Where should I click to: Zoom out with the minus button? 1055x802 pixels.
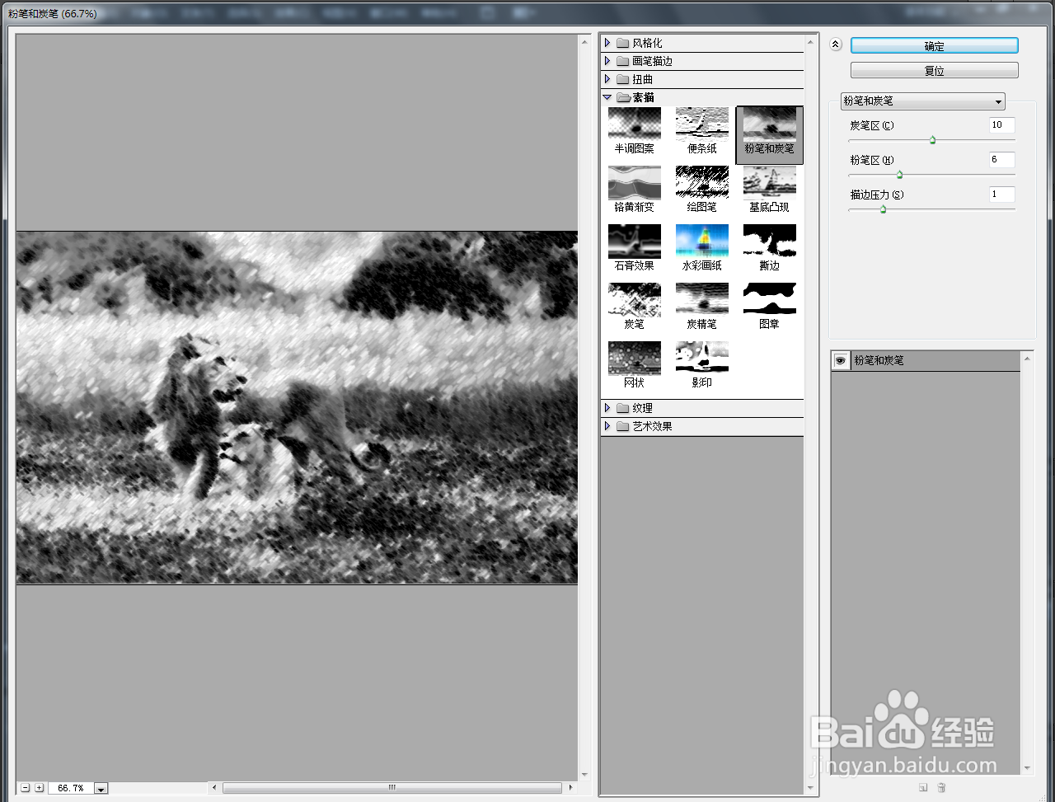click(26, 788)
